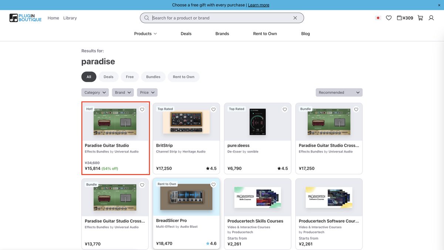The width and height of the screenshot is (444, 250).
Task: Open the BritStrip title link
Action: [x=164, y=146]
